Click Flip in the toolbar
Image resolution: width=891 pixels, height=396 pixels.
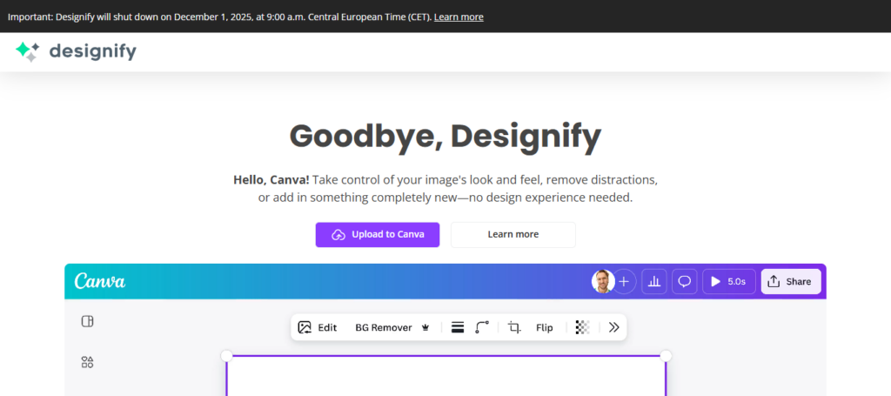click(545, 327)
